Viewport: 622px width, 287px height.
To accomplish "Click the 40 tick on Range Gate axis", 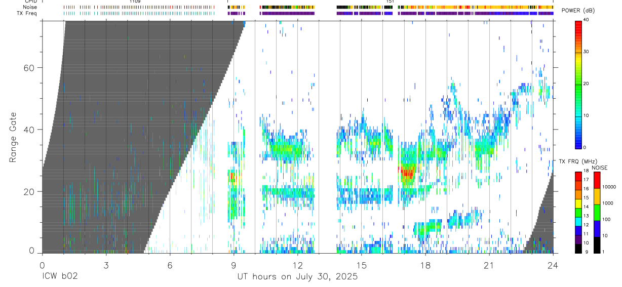I will tap(29, 130).
